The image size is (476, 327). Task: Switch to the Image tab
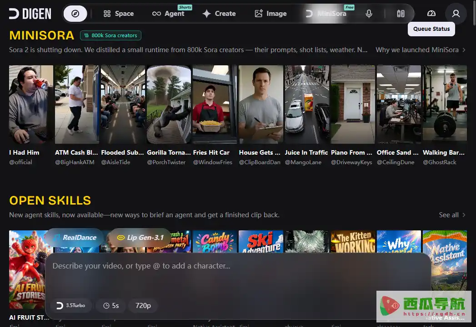(x=271, y=14)
